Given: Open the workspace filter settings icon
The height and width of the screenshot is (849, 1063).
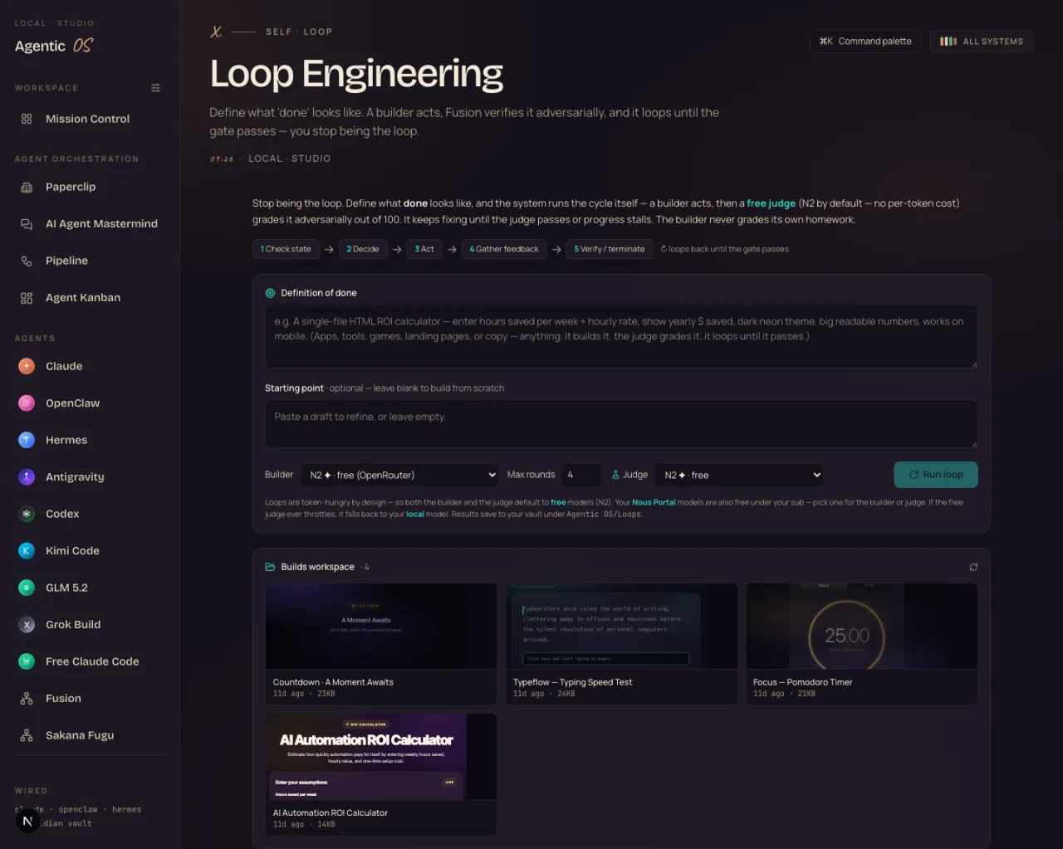Looking at the screenshot, I should pyautogui.click(x=155, y=88).
